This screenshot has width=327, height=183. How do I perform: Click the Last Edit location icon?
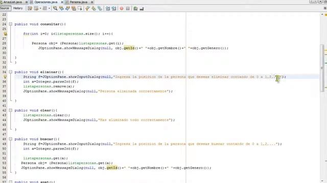pos(30,9)
